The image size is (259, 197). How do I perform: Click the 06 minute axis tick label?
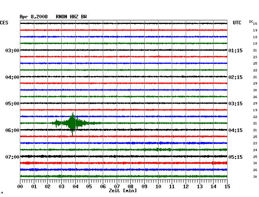(x=103, y=186)
